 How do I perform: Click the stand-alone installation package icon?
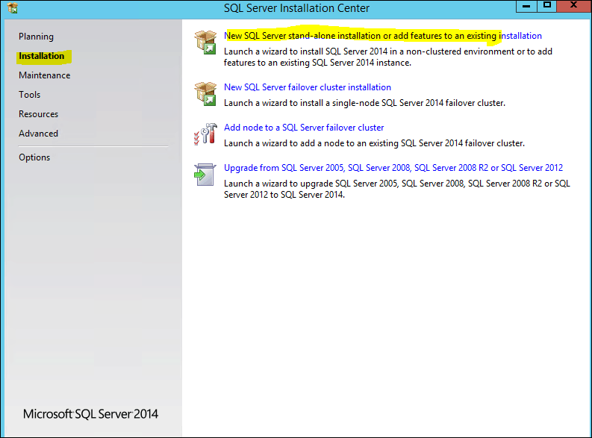205,43
